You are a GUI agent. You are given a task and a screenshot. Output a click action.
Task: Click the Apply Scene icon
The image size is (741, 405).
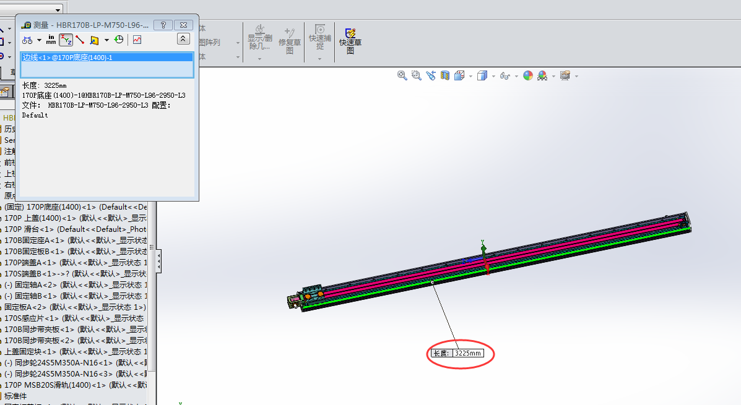click(x=542, y=75)
